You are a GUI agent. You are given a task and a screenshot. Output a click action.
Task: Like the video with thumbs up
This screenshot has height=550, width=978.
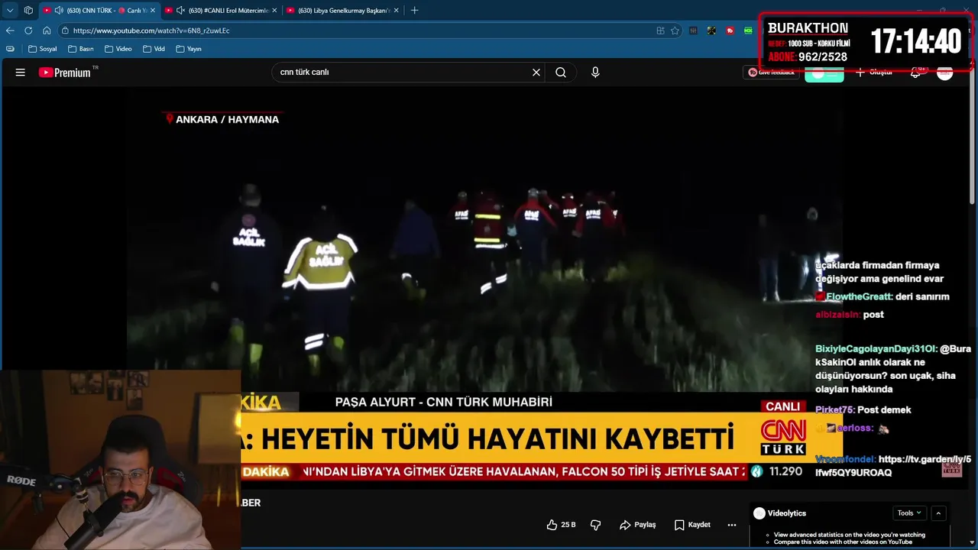click(561, 525)
